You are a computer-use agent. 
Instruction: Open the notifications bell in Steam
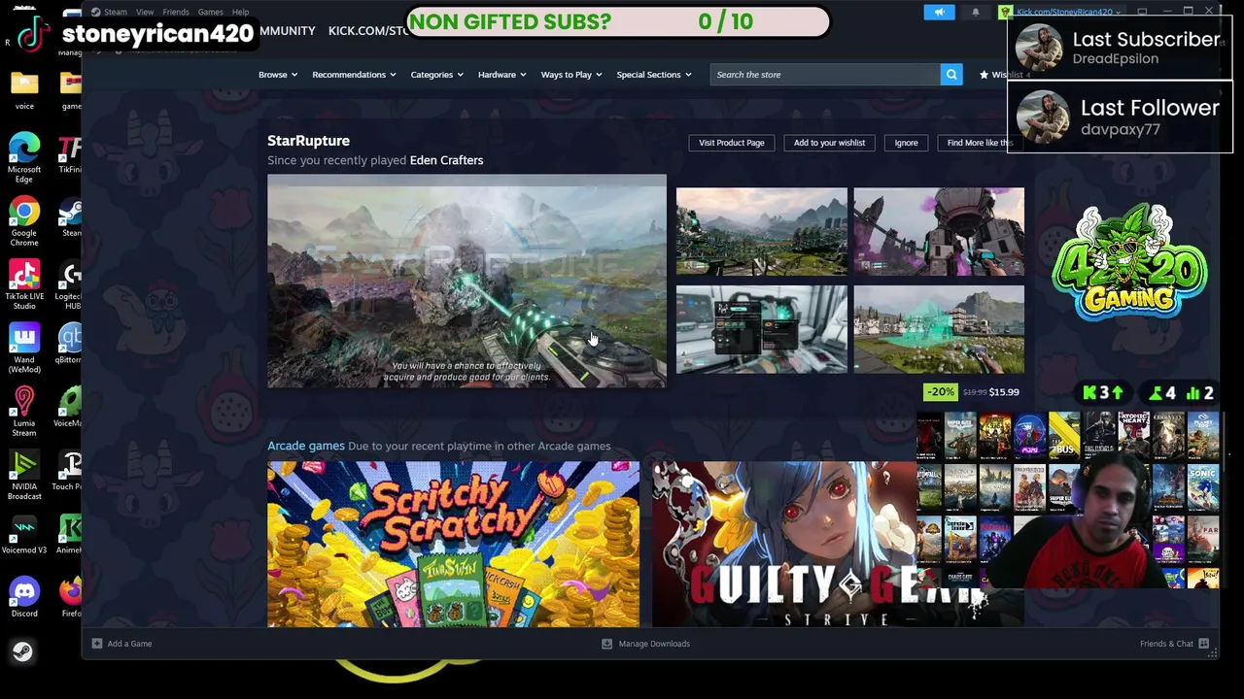976,12
